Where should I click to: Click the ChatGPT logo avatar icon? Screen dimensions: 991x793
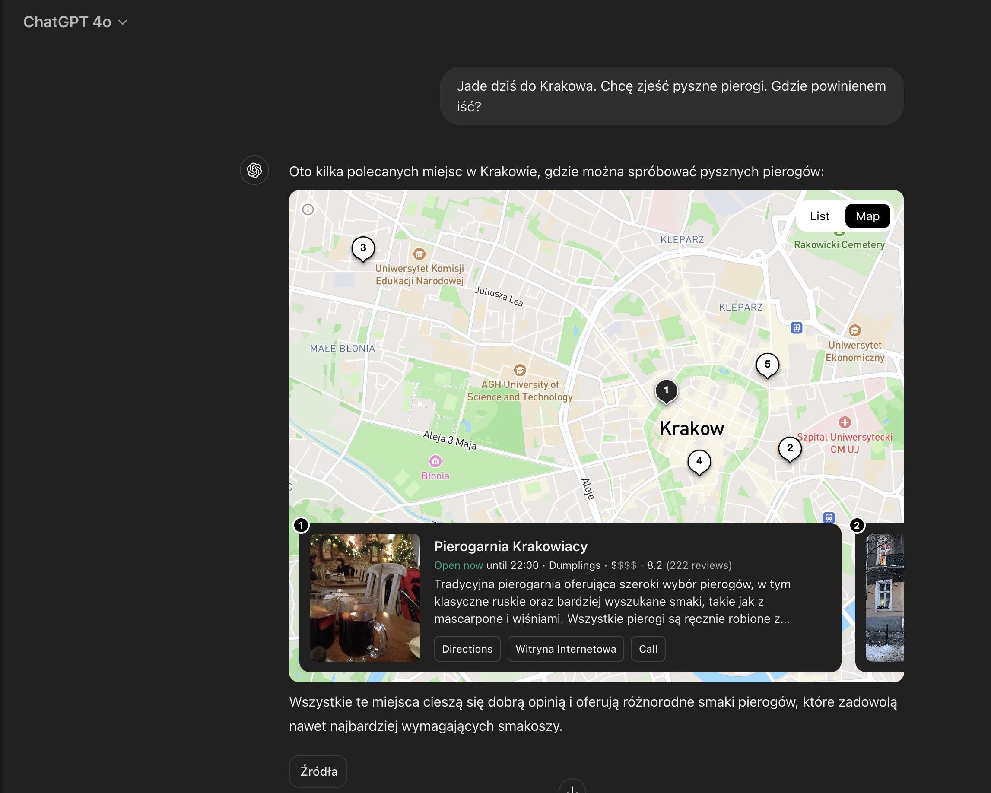tap(254, 171)
